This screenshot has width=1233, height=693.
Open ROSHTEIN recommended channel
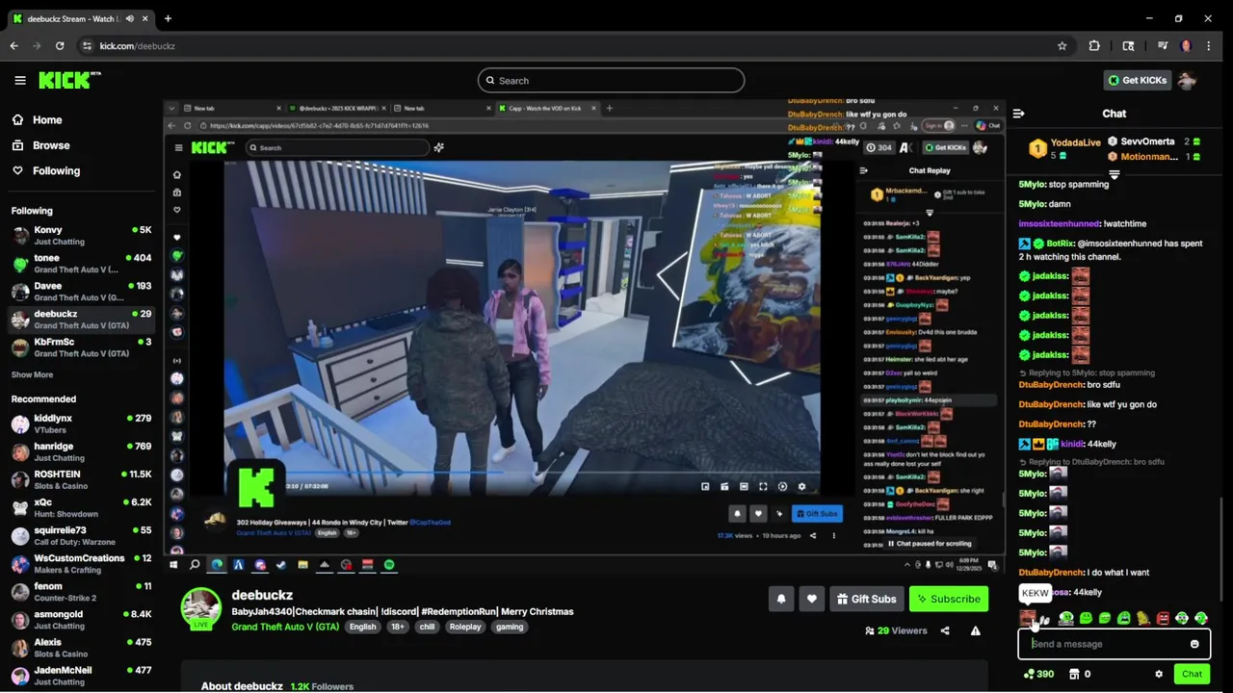pyautogui.click(x=81, y=480)
